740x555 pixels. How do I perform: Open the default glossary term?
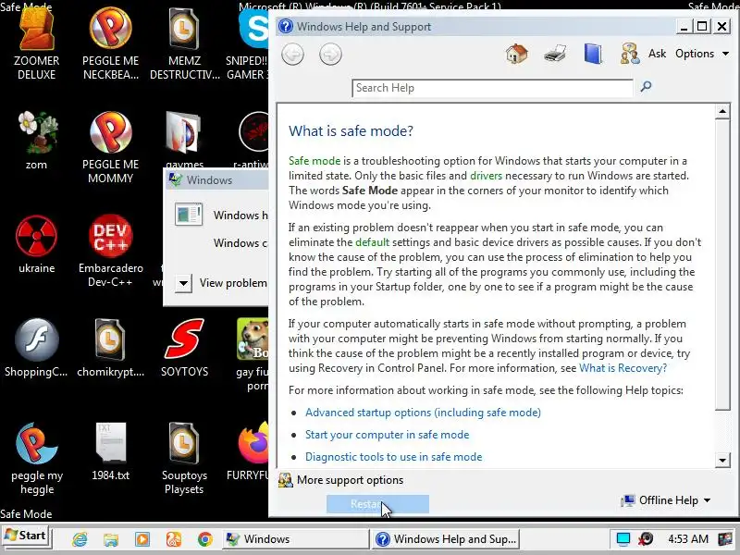click(x=372, y=242)
